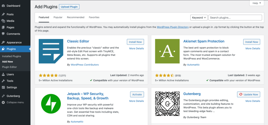The height and width of the screenshot is (125, 268).
Task: Click 'Last Updated: 3 weeks ago' text
Action: point(244,75)
